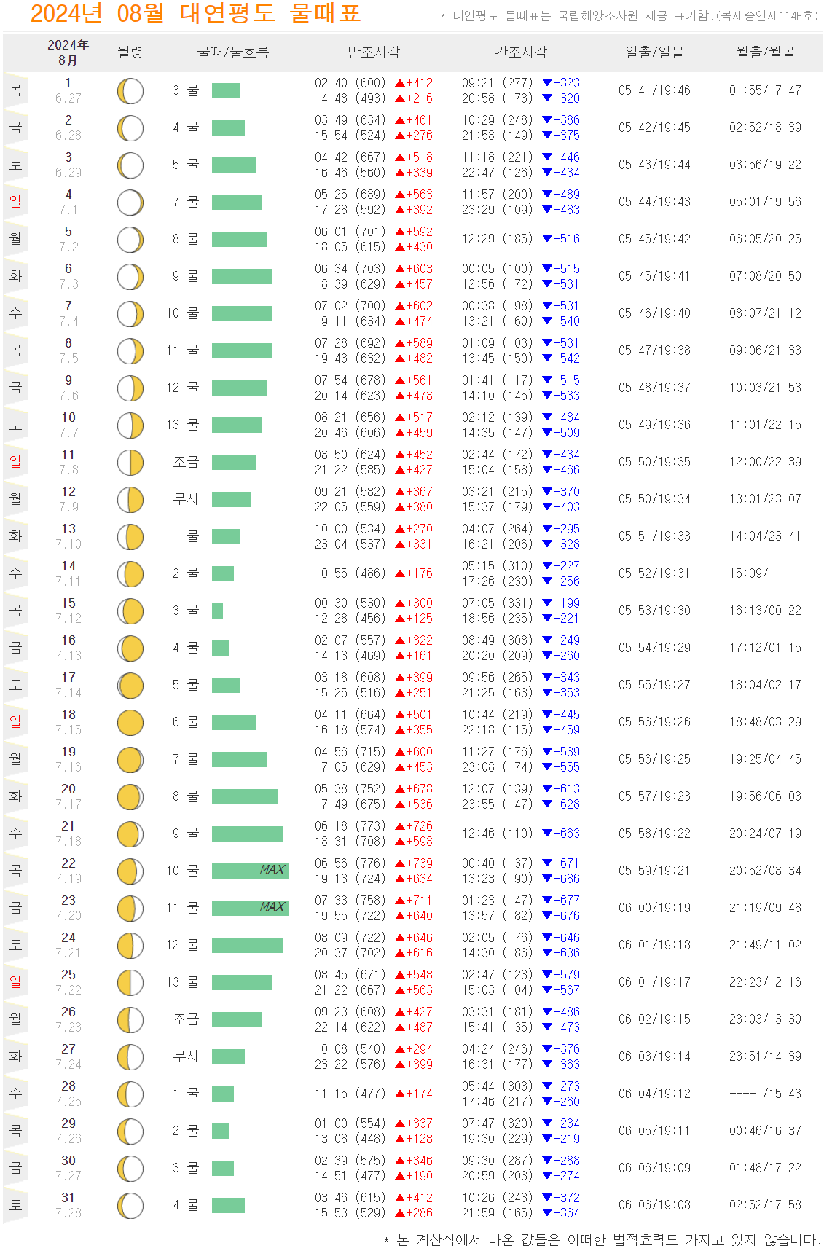Click the moonrise value ---- /15:43
824x1251 pixels.
(x=766, y=1094)
